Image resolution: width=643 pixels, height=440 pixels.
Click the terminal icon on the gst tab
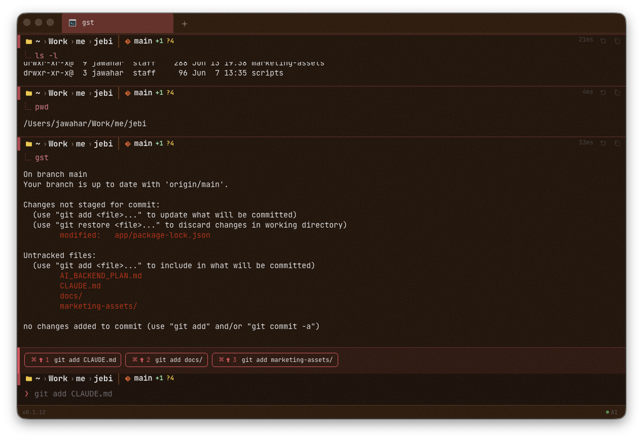pyautogui.click(x=73, y=23)
